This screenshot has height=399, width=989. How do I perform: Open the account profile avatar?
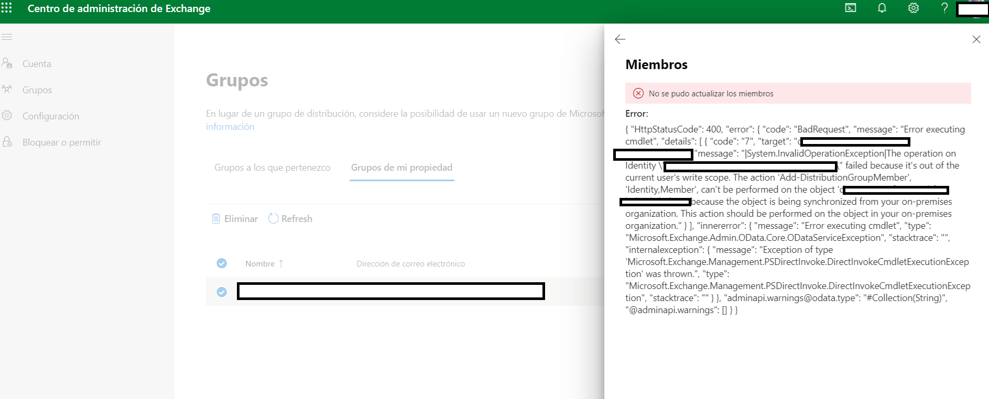click(973, 9)
